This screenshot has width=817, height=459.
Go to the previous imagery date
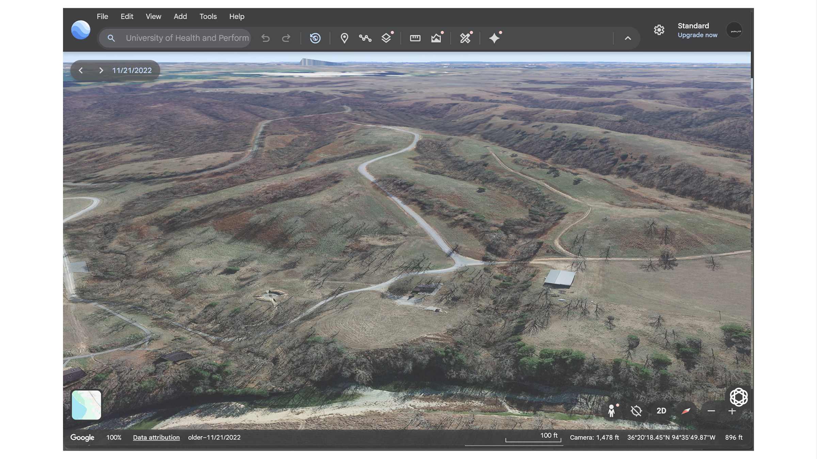click(x=81, y=70)
